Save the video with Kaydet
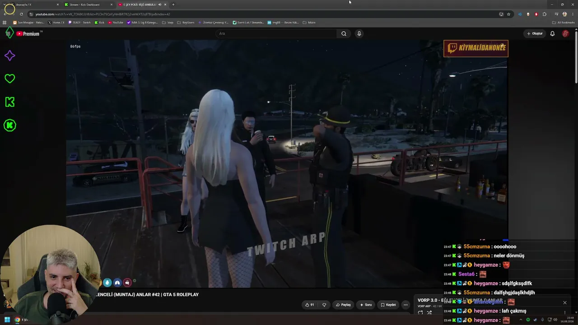578x325 pixels. pyautogui.click(x=388, y=305)
